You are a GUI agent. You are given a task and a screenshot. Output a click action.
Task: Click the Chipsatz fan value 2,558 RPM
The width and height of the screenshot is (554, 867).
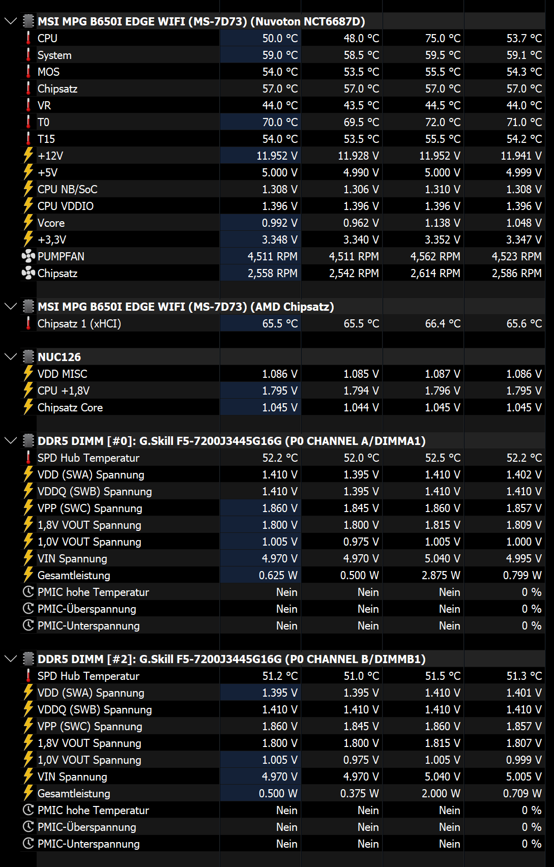273,273
